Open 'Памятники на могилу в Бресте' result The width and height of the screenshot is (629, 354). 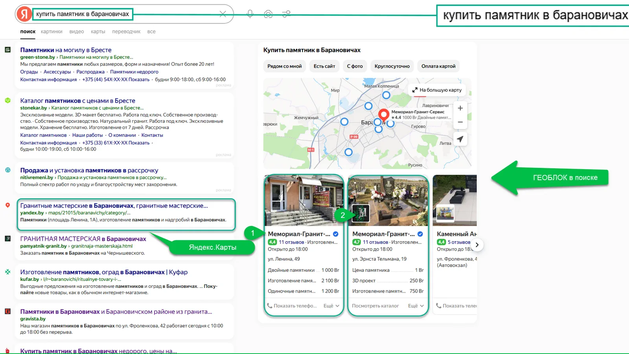pyautogui.click(x=66, y=50)
